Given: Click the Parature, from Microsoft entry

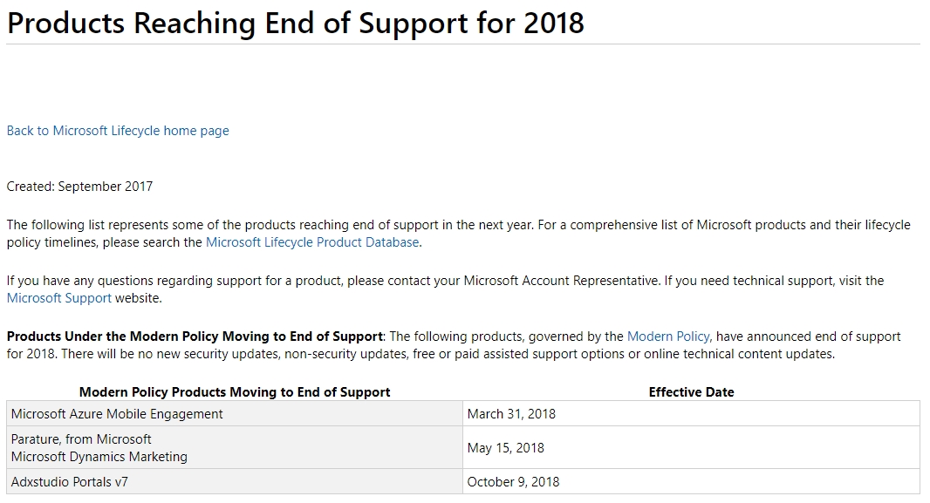Looking at the screenshot, I should coord(81,439).
